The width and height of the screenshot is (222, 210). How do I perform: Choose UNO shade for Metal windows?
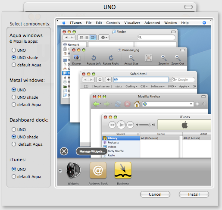tap(14, 97)
